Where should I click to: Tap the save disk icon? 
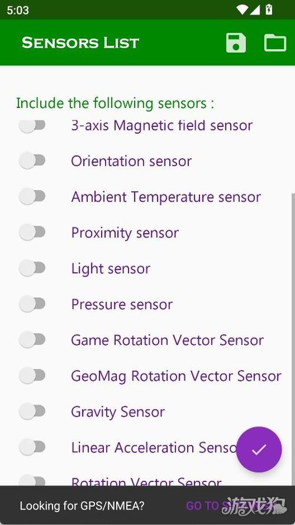pos(236,43)
